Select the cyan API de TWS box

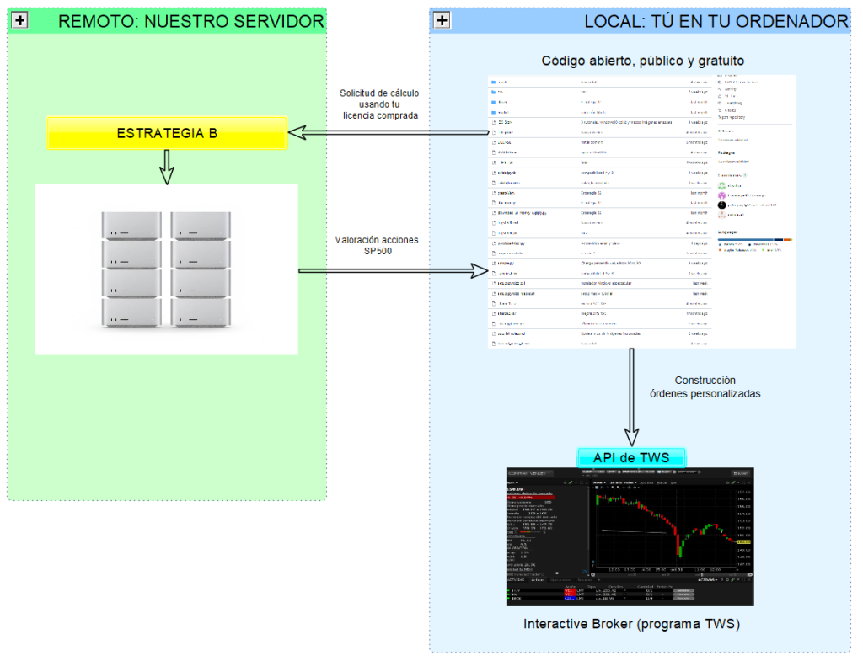(631, 457)
